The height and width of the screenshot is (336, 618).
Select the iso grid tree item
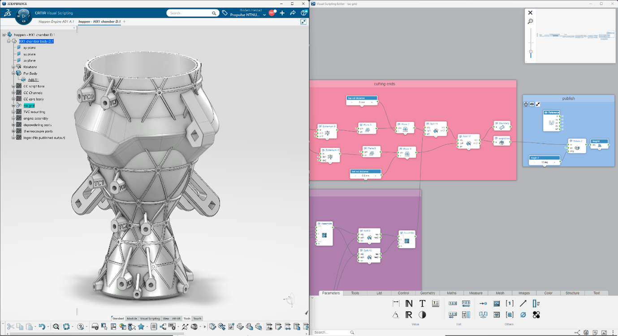[29, 105]
